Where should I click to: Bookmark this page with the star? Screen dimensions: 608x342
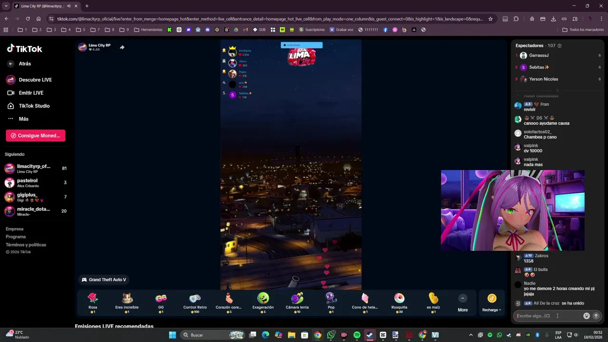(x=491, y=19)
